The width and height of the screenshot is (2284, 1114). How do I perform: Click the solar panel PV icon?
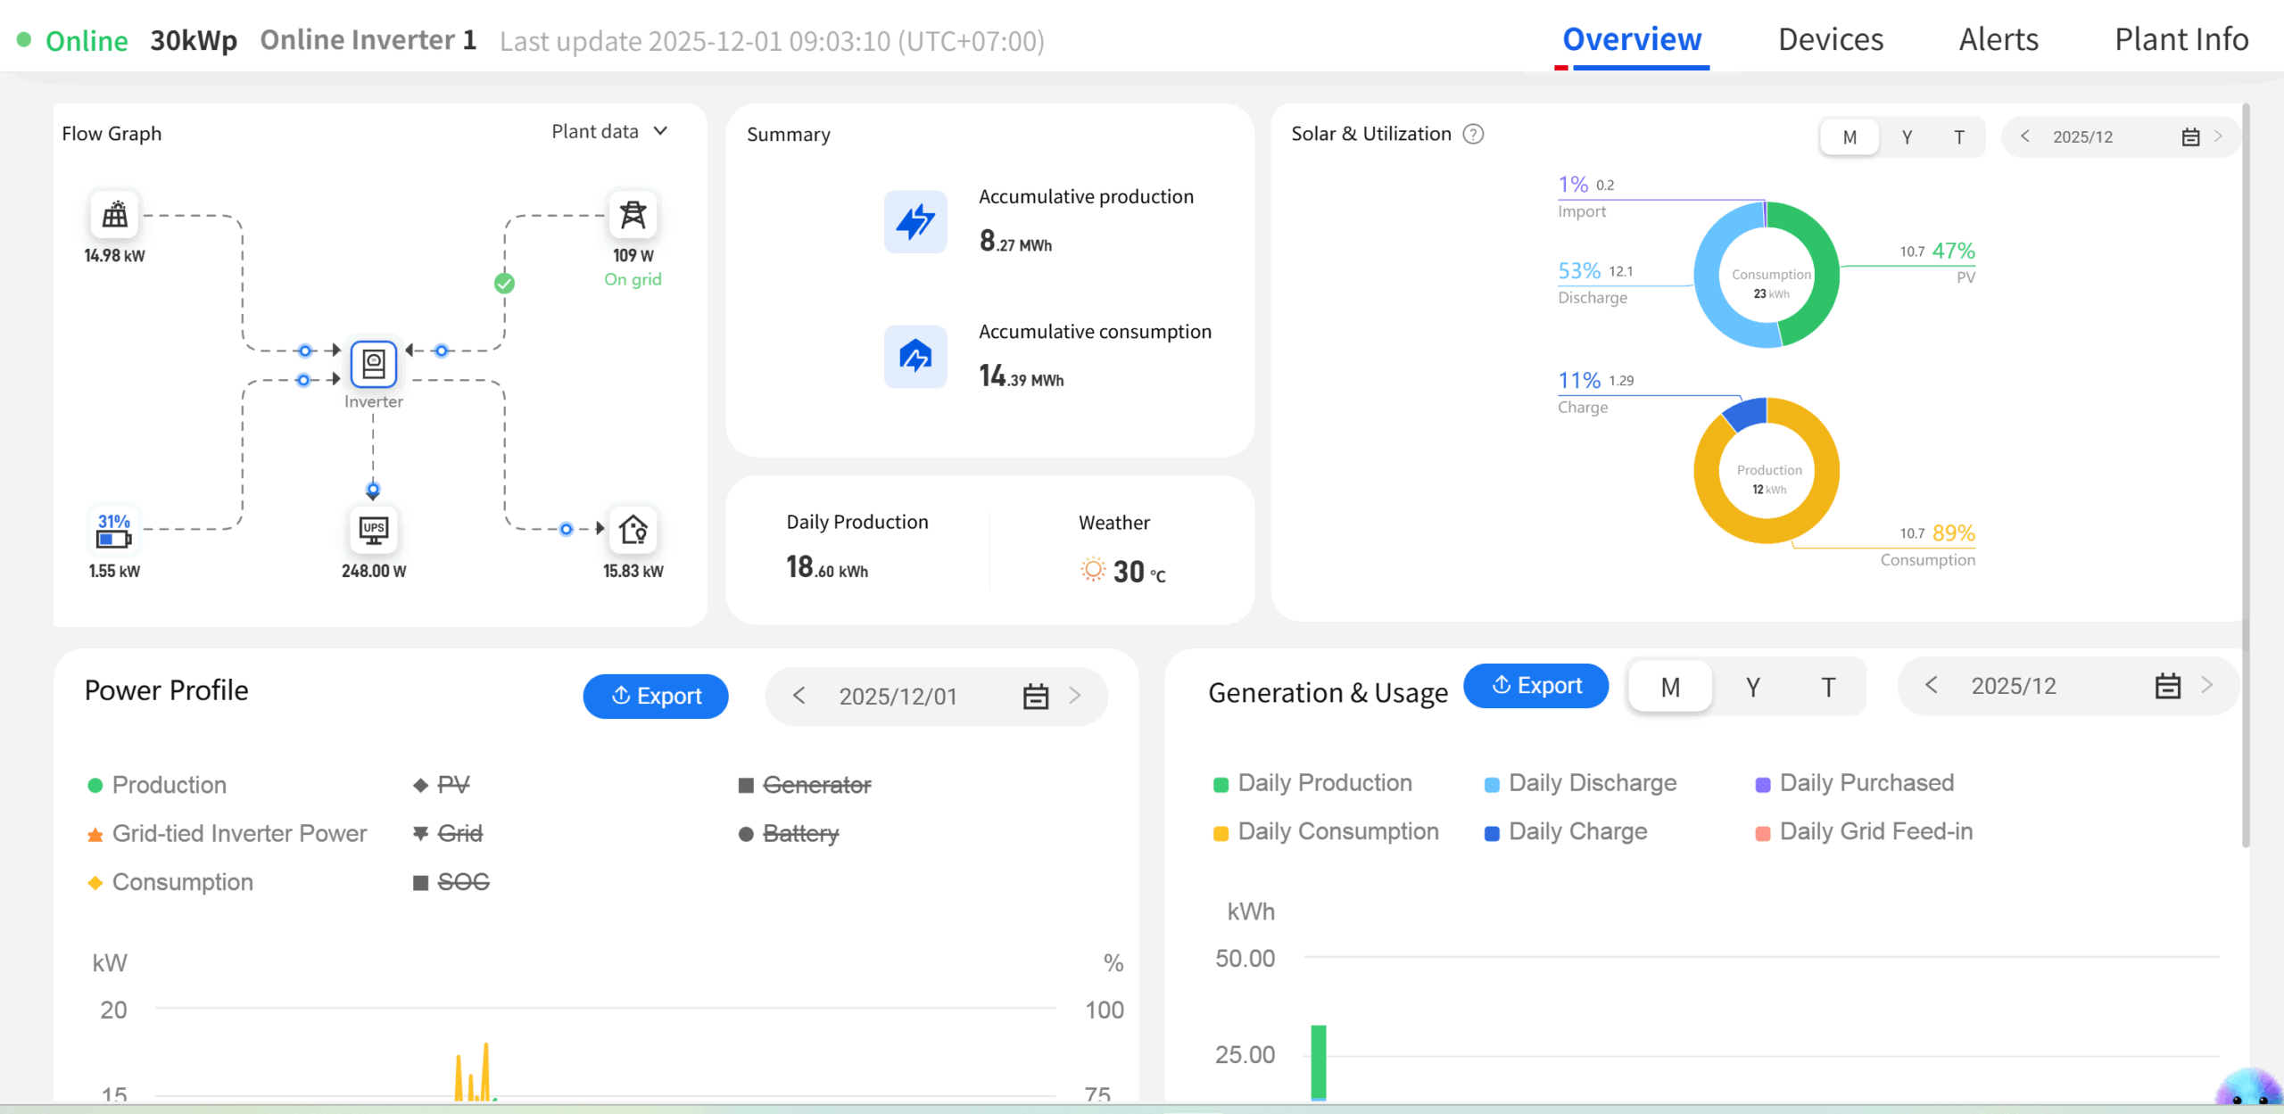115,214
